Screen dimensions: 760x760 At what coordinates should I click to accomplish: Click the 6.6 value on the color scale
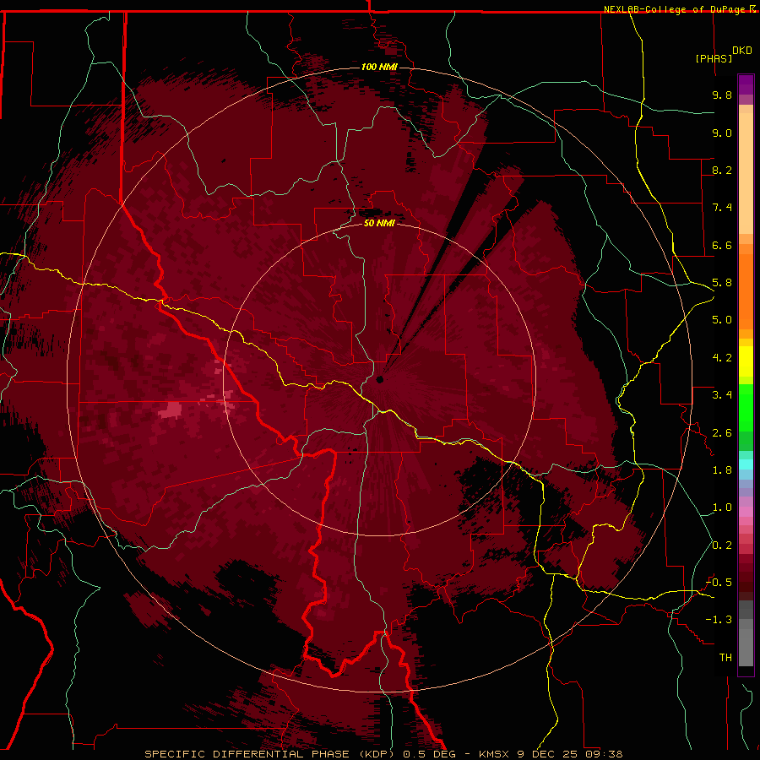tap(722, 245)
